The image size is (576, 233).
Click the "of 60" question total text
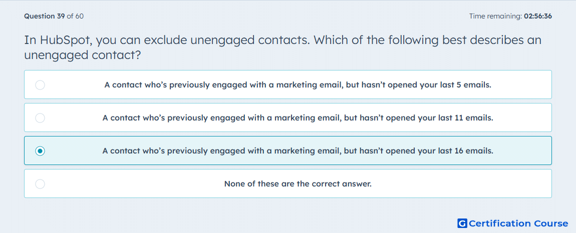click(x=75, y=16)
